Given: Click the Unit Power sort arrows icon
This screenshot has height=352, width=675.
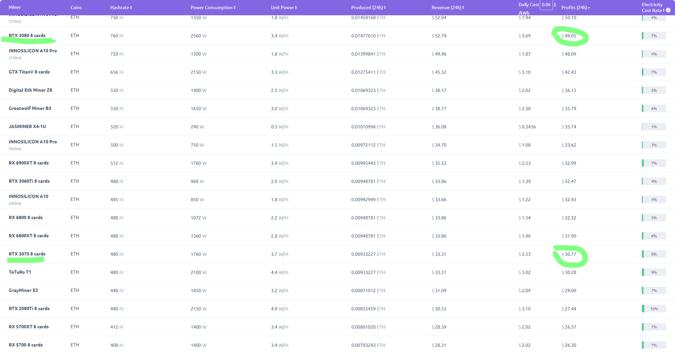Looking at the screenshot, I should 296,7.
